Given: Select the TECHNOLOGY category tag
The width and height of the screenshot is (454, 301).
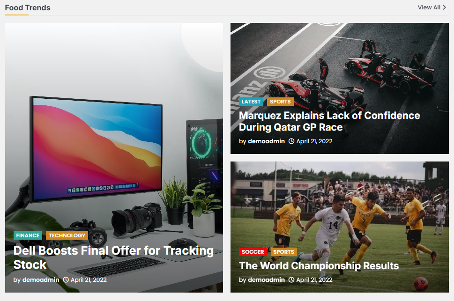Looking at the screenshot, I should click(67, 235).
